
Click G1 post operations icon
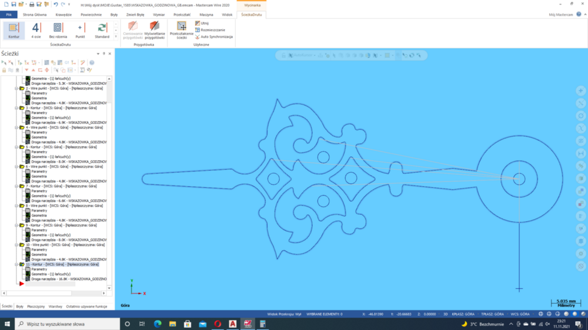[x=67, y=63]
